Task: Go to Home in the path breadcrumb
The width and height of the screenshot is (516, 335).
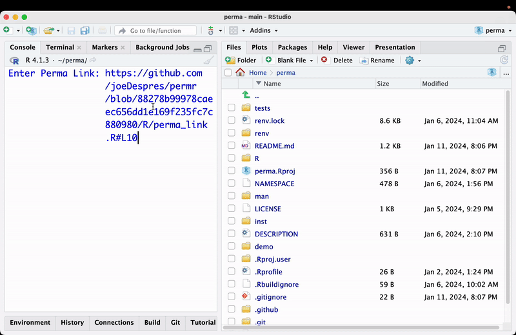Action: coord(257,73)
